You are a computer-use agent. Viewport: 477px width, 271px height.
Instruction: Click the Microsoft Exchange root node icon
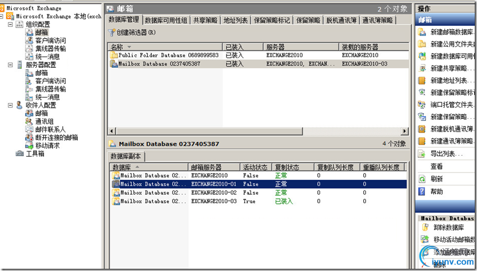click(x=2, y=8)
